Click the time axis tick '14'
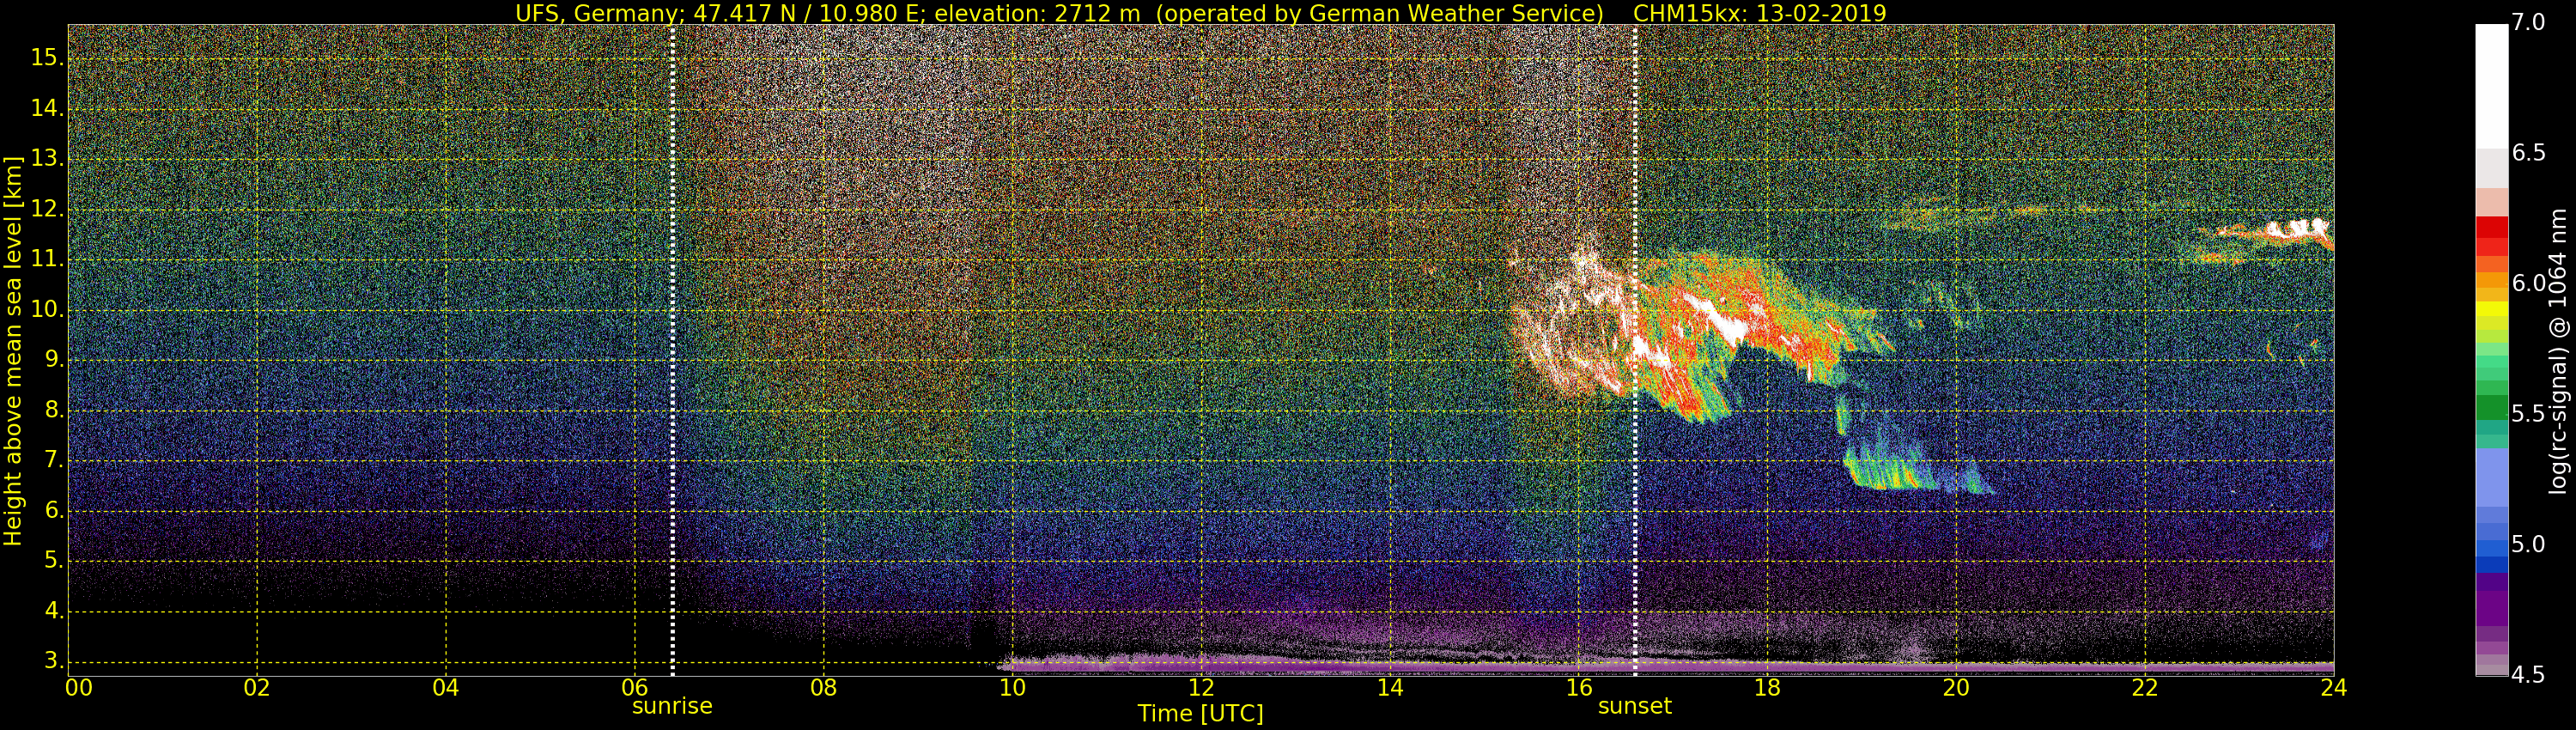The height and width of the screenshot is (730, 2576). [1390, 688]
